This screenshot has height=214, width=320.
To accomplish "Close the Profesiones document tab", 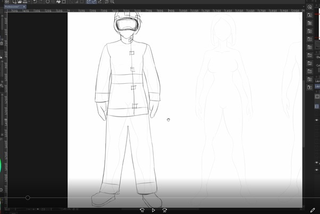I will point(24,7).
